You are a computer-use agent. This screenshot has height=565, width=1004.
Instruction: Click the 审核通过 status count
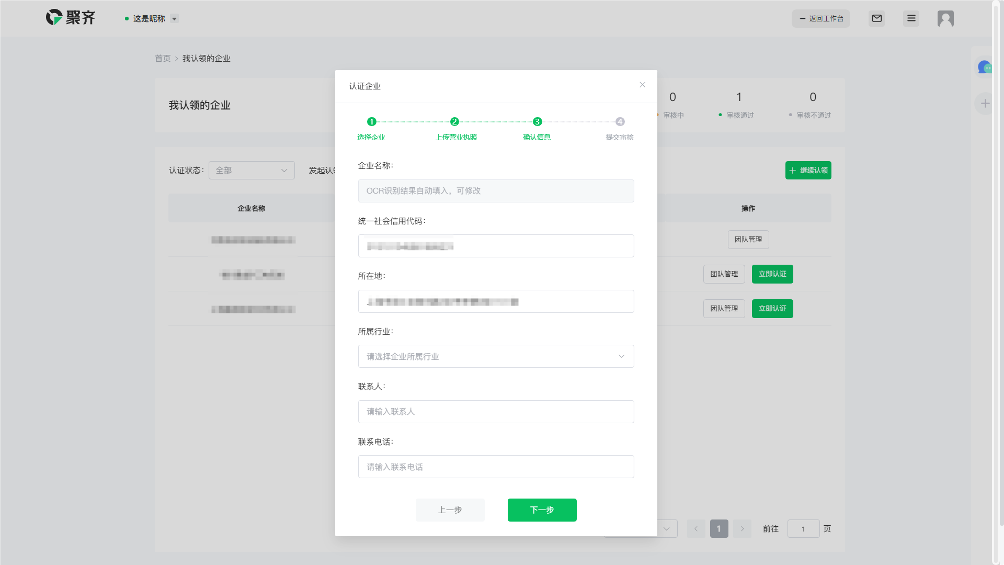coord(737,105)
